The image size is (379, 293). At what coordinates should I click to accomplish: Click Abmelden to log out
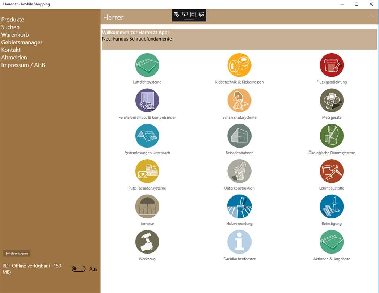point(14,57)
